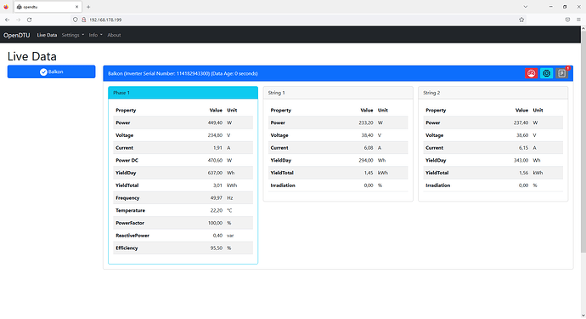Select Efficiency value 95,50
Image resolution: width=586 pixels, height=319 pixels.
coord(216,248)
